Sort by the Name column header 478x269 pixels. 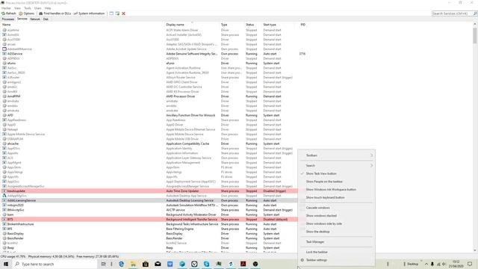tap(82, 25)
